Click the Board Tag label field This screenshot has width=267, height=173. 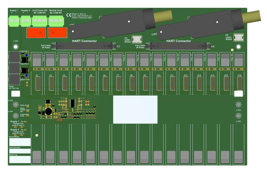click(19, 159)
